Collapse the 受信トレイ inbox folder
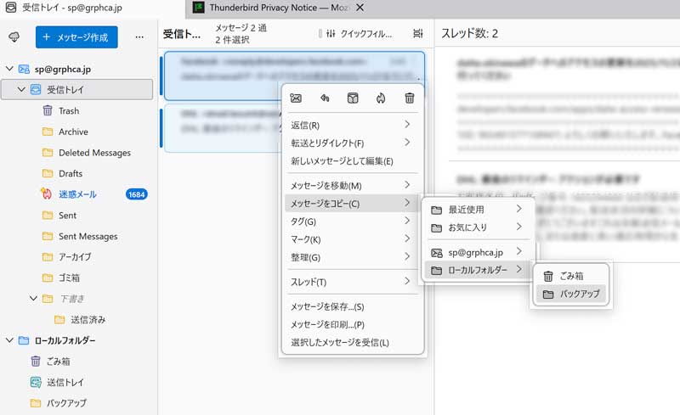 21,89
